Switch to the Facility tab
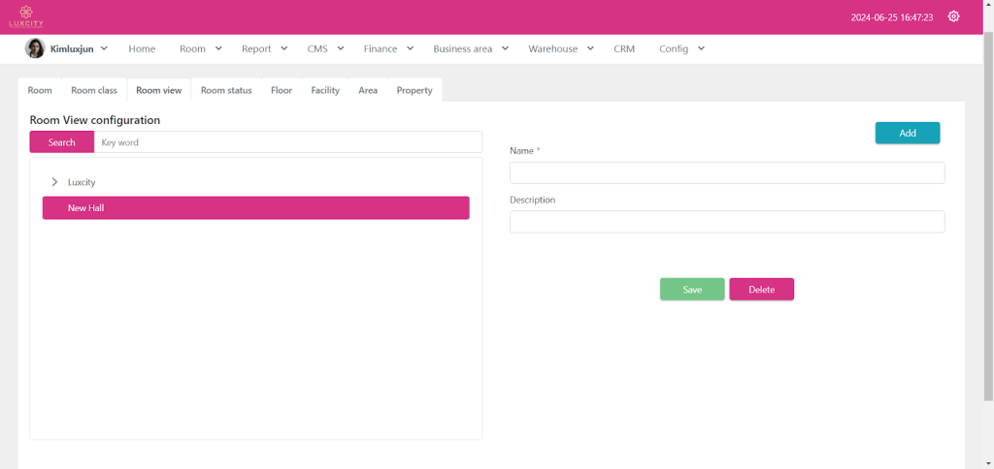The height and width of the screenshot is (469, 994). click(325, 90)
